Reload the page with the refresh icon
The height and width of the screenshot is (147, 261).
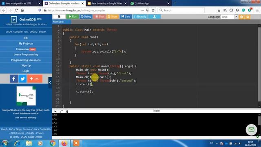coord(16,10)
